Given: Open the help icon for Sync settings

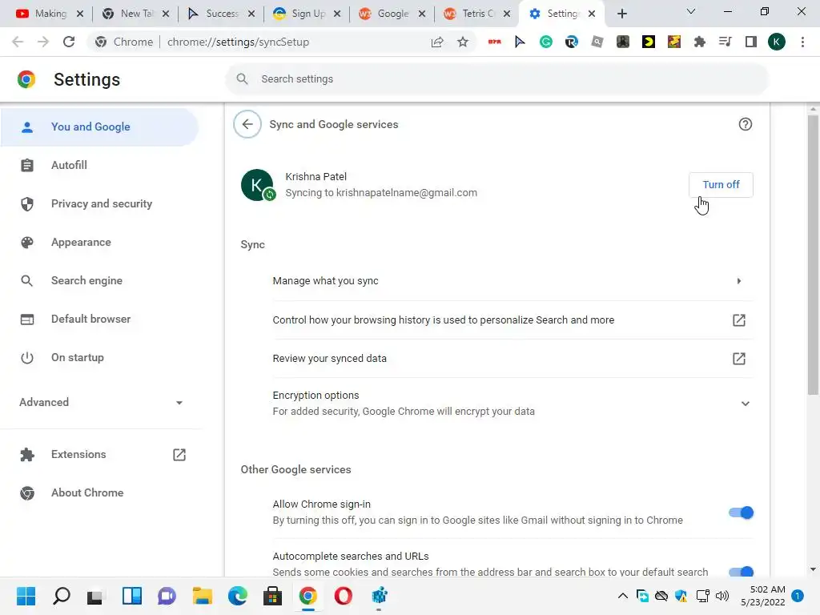Looking at the screenshot, I should point(746,124).
